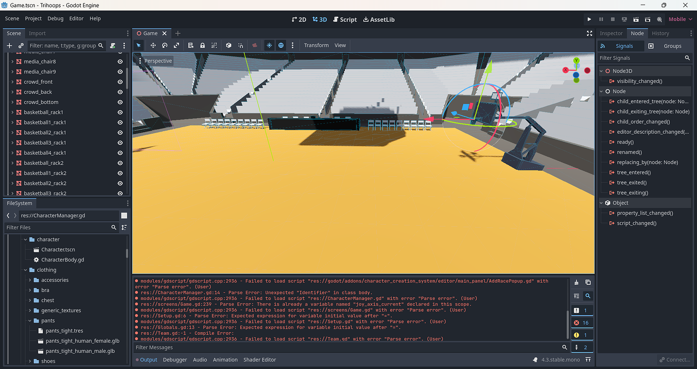Open the Perspective viewport menu
Screen dimensions: 697x369
(x=155, y=61)
